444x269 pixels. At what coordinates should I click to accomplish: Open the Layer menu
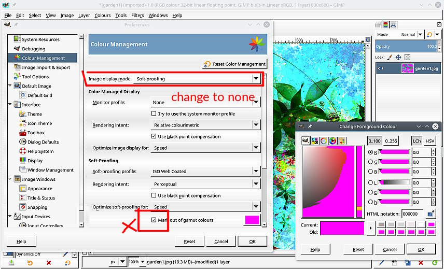point(84,15)
